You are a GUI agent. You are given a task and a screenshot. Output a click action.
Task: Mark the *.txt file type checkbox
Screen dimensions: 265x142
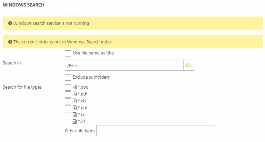tap(68, 115)
